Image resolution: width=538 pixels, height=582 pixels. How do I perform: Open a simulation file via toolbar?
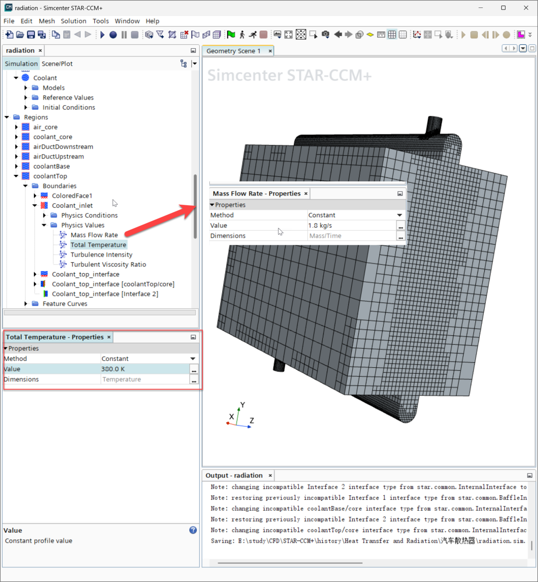(x=20, y=34)
